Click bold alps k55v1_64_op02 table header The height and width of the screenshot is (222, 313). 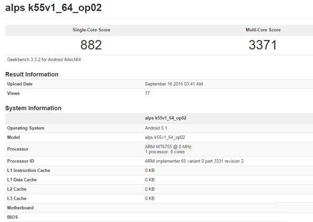165,118
